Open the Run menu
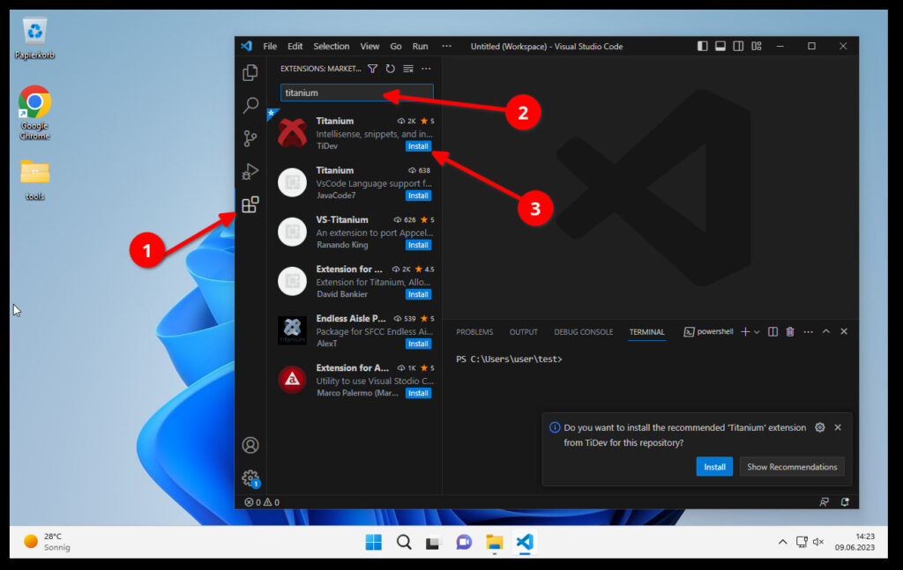Viewport: 903px width, 570px height. click(420, 46)
